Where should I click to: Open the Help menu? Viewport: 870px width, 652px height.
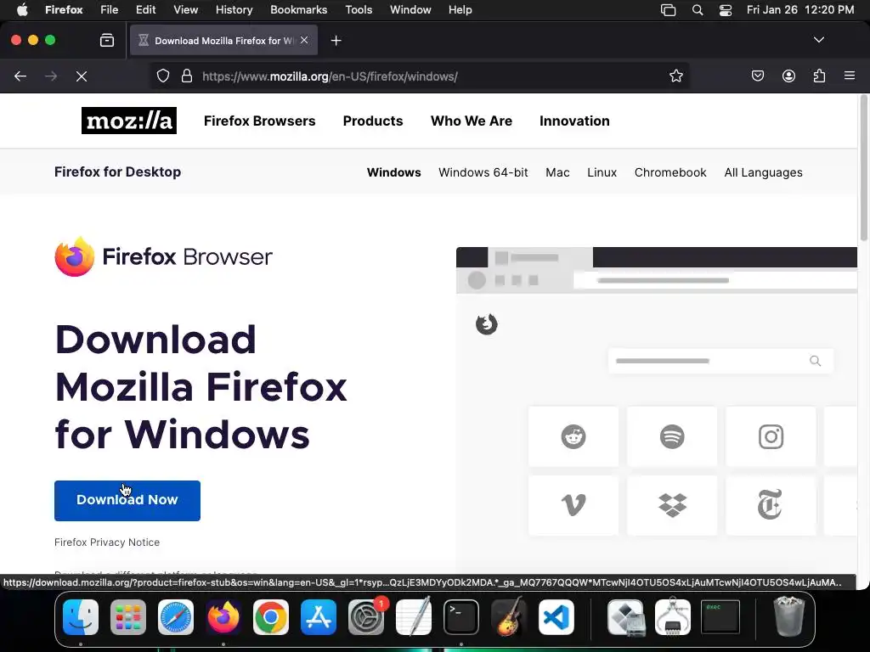pos(460,10)
